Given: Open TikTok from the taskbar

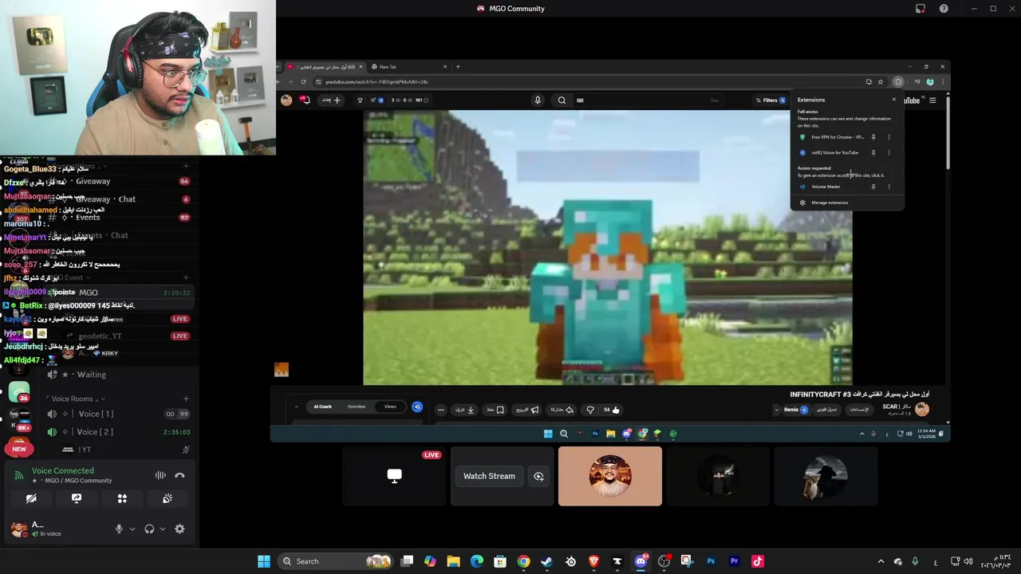Looking at the screenshot, I should tap(757, 561).
